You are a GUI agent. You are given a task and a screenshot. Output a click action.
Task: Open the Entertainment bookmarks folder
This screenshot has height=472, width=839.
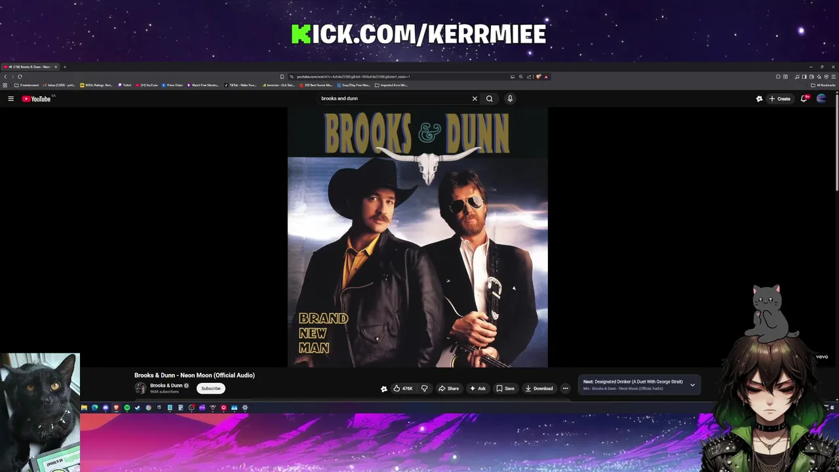(x=27, y=85)
